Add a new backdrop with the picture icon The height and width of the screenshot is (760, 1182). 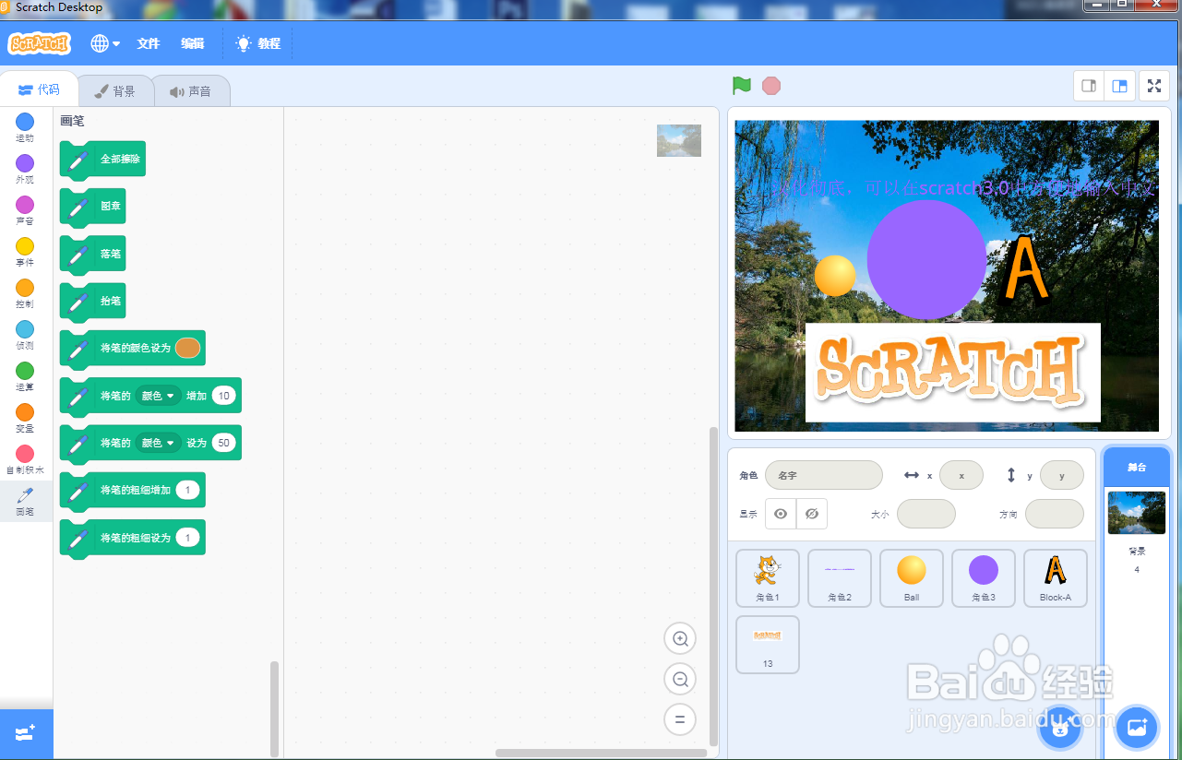pos(1136,728)
